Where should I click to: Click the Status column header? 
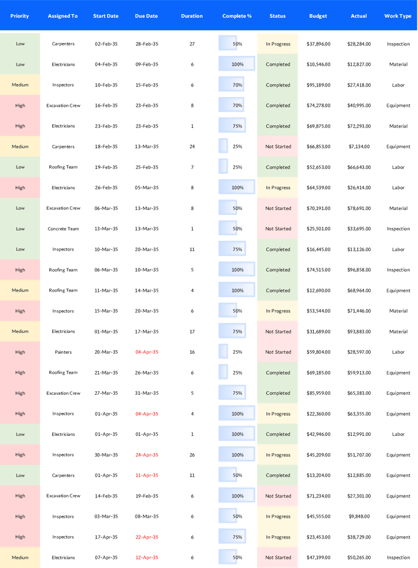coord(277,16)
